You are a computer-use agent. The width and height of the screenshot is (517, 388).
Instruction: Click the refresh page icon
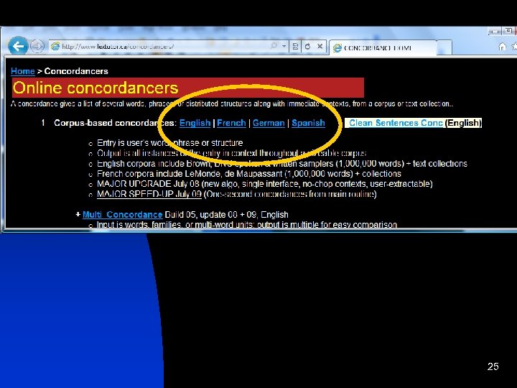307,46
